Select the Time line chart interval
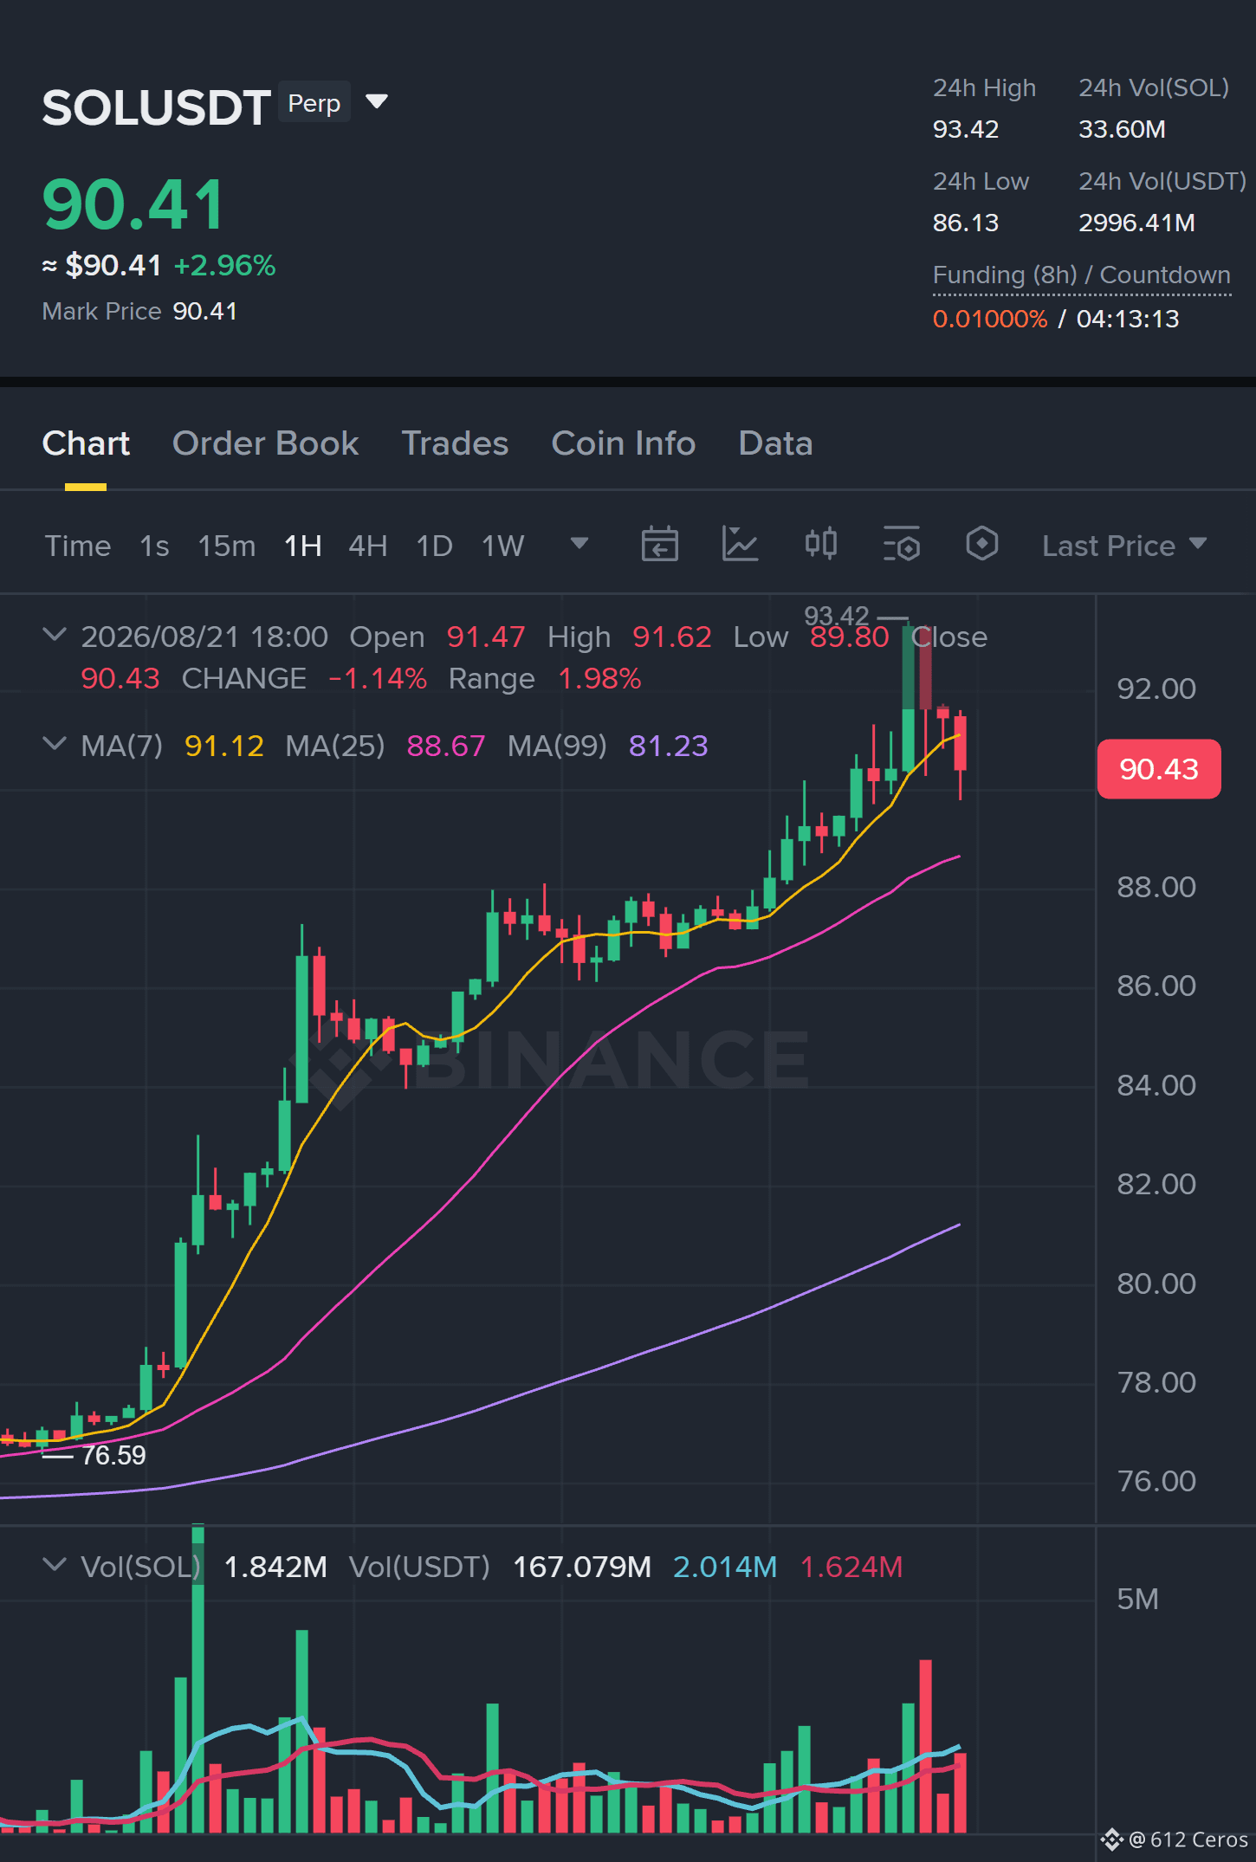The image size is (1256, 1862). [78, 546]
